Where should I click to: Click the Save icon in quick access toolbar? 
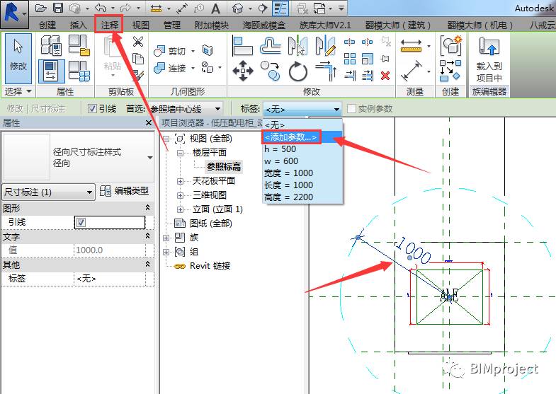[x=58, y=8]
